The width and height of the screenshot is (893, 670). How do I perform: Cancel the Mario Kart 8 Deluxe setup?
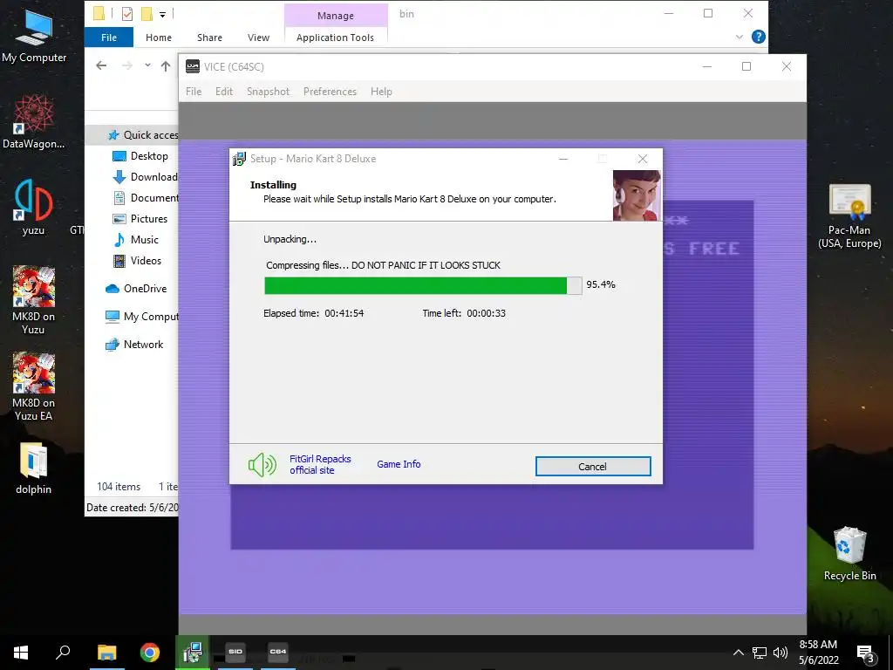(x=593, y=466)
